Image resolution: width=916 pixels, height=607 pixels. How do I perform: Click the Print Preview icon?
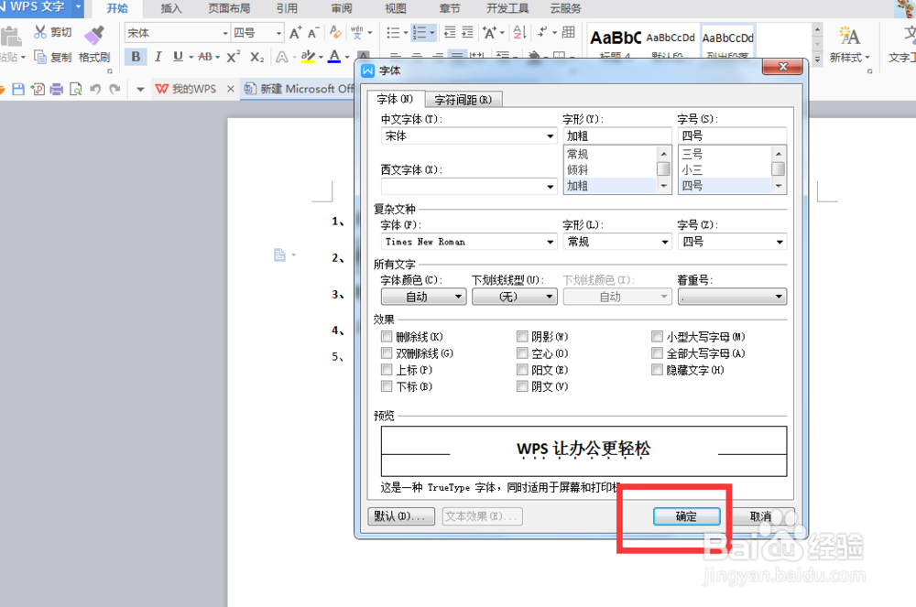pos(75,89)
